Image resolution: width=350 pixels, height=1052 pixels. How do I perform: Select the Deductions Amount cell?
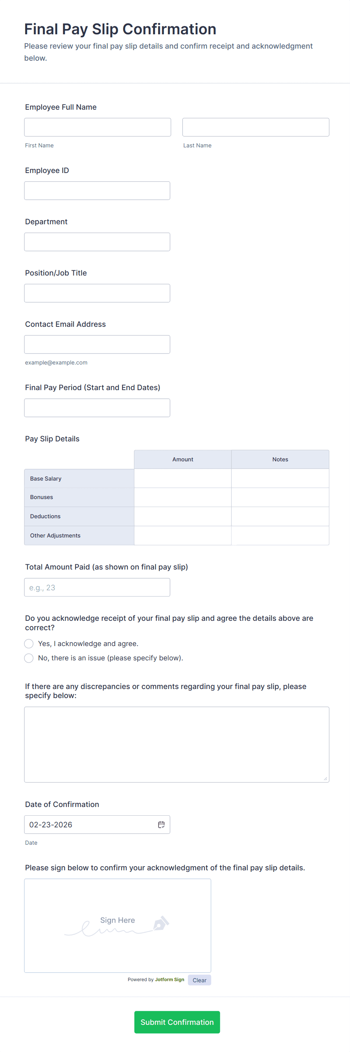[x=183, y=516]
